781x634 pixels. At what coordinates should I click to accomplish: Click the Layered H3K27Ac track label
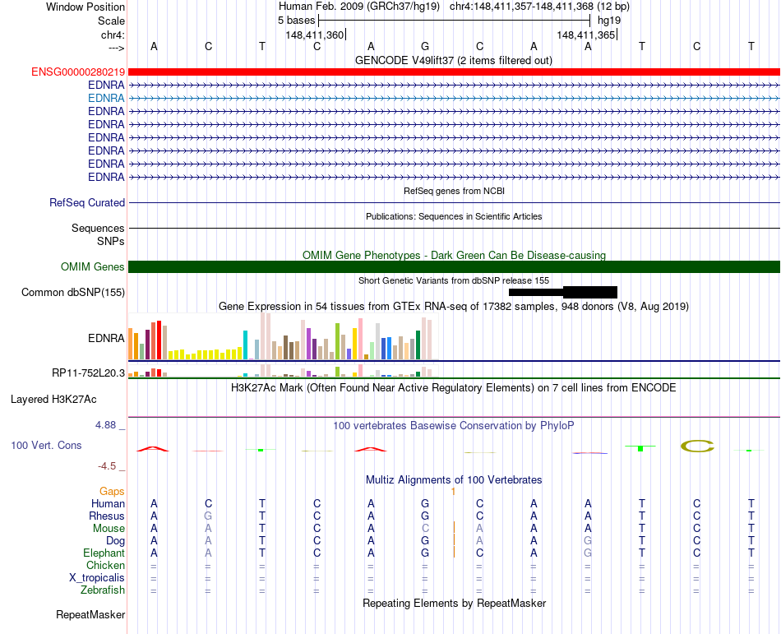[x=53, y=400]
